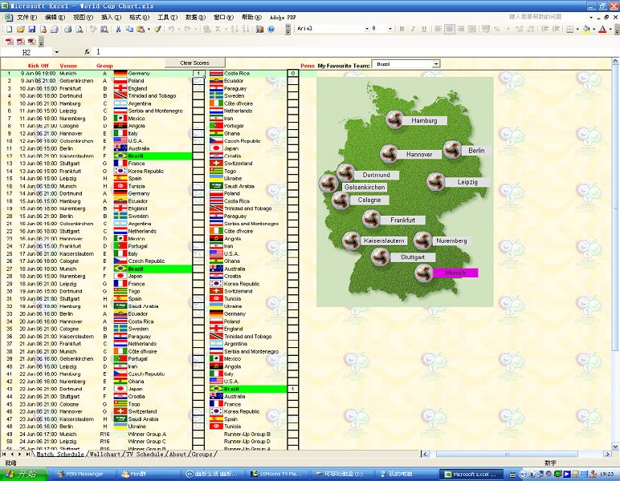Viewport: 620px width, 481px height.
Task: Click the Clear Scores button
Action: point(195,63)
